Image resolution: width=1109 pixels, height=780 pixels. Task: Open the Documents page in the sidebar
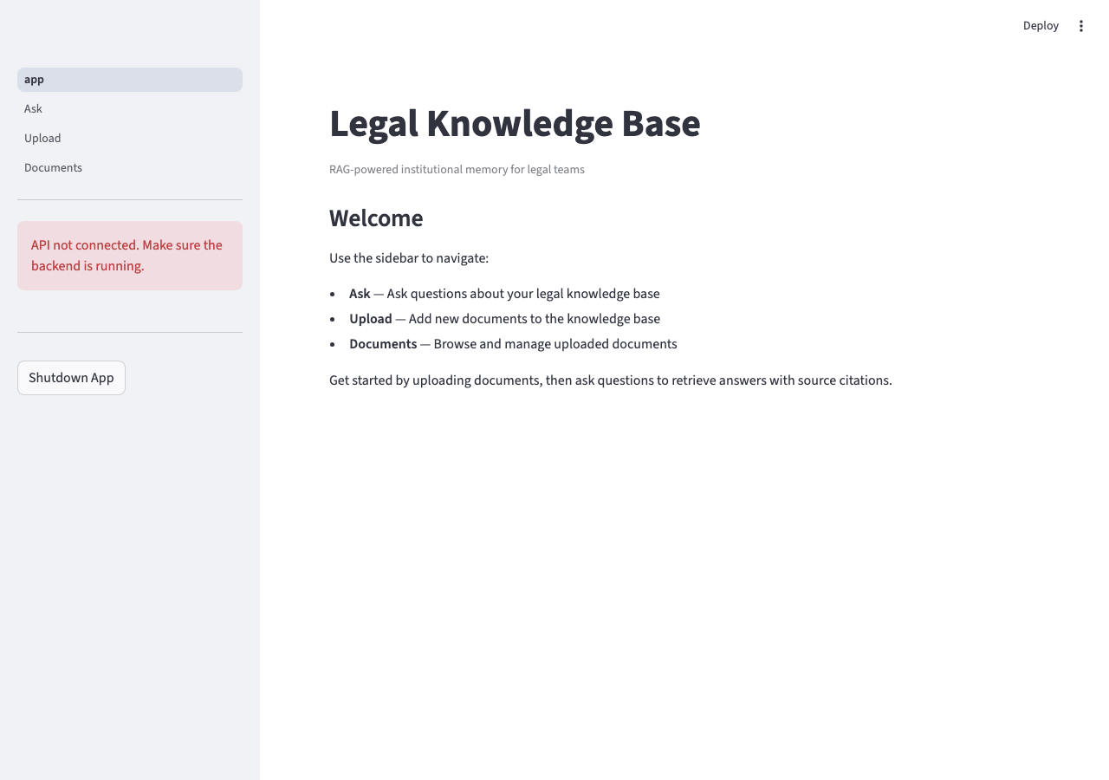click(x=53, y=167)
